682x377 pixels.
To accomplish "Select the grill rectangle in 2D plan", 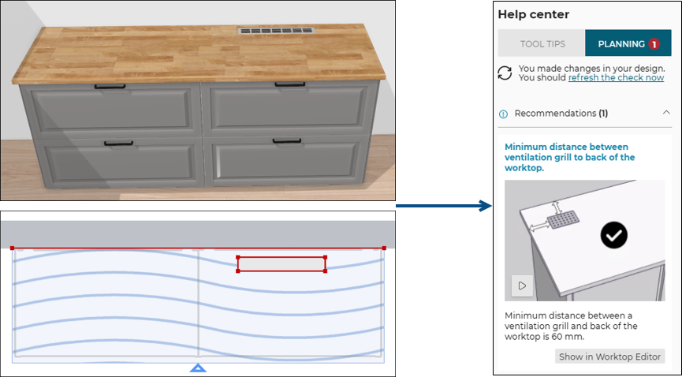I will (281, 264).
